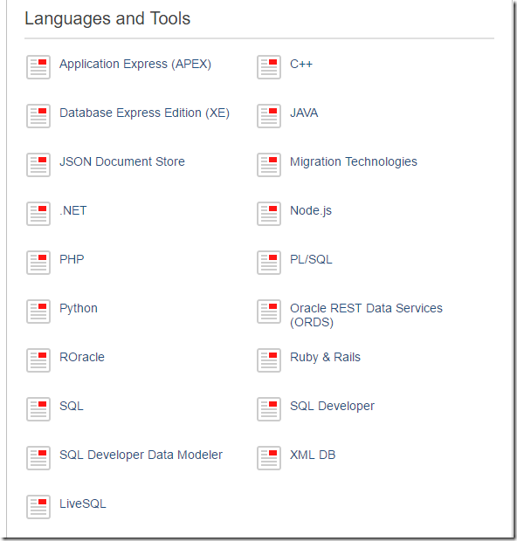Click the document icon next to C++

269,67
